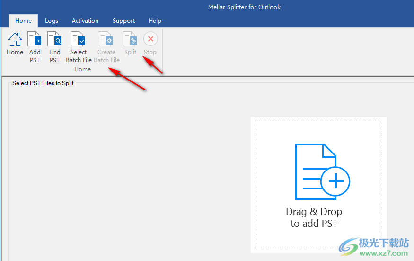414x261 pixels.
Task: Click the document plus icon in drop zone
Action: coord(322,171)
